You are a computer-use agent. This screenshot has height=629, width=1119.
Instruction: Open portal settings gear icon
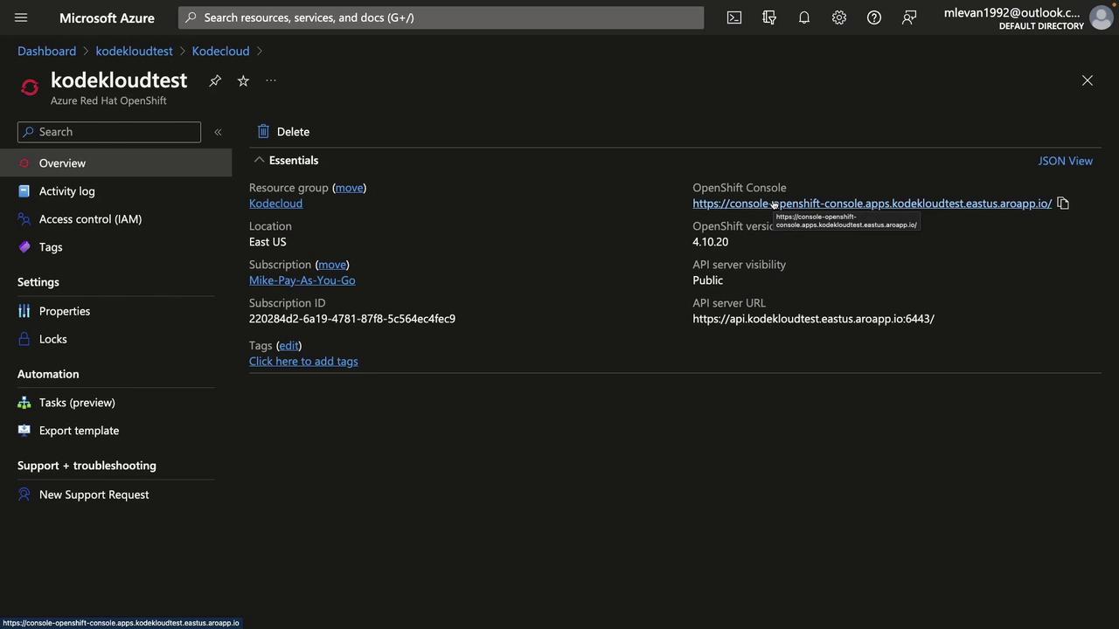point(839,17)
